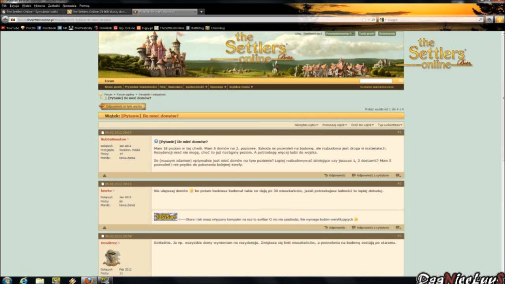Click the Odpowiedz w tym wątku button
Screen dimensions: 505x284
pos(122,106)
